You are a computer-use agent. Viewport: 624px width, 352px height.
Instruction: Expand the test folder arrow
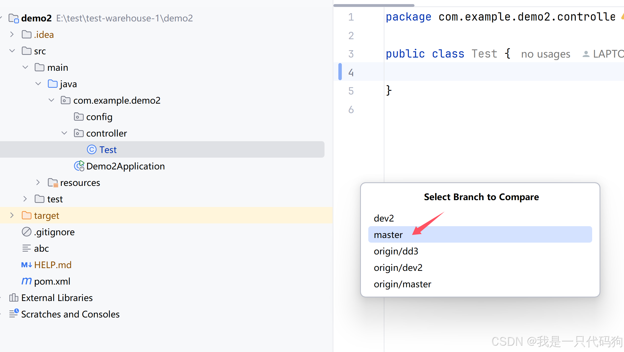[25, 199]
